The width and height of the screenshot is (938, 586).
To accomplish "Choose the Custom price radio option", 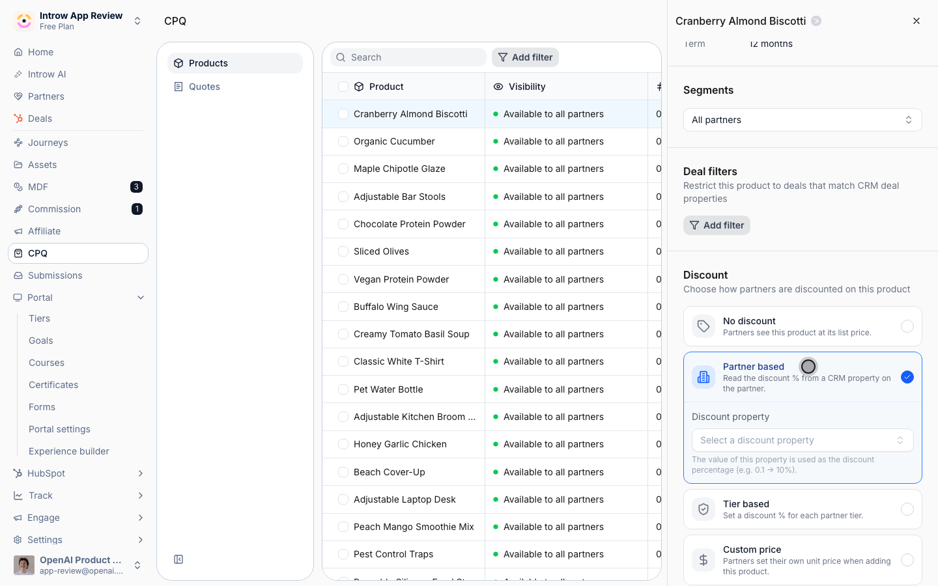I will (907, 560).
